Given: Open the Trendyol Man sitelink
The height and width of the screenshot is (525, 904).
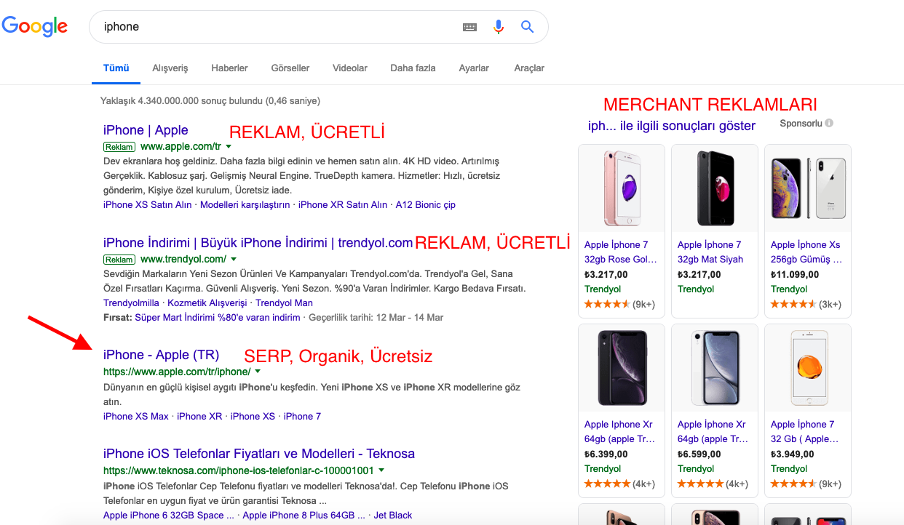Looking at the screenshot, I should click(x=284, y=303).
